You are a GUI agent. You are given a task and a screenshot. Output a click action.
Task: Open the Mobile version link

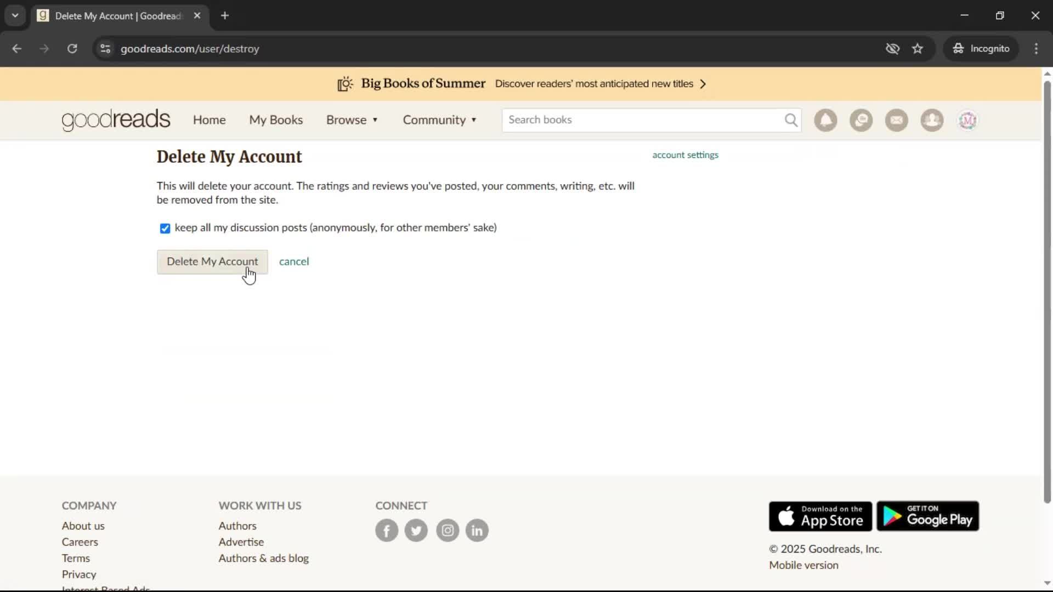(803, 565)
